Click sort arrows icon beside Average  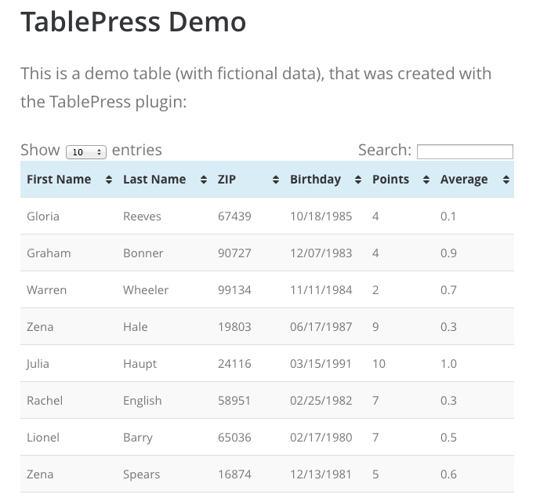click(506, 180)
